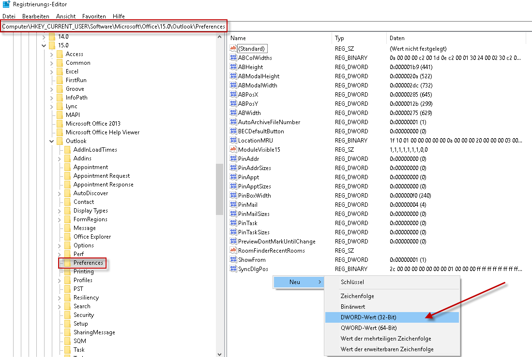Click the ABModalWidth value name
Image resolution: width=532 pixels, height=357 pixels.
point(258,86)
